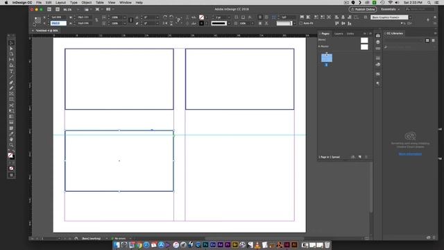Image resolution: width=444 pixels, height=250 pixels.
Task: Select the Line tool
Action: point(11,77)
